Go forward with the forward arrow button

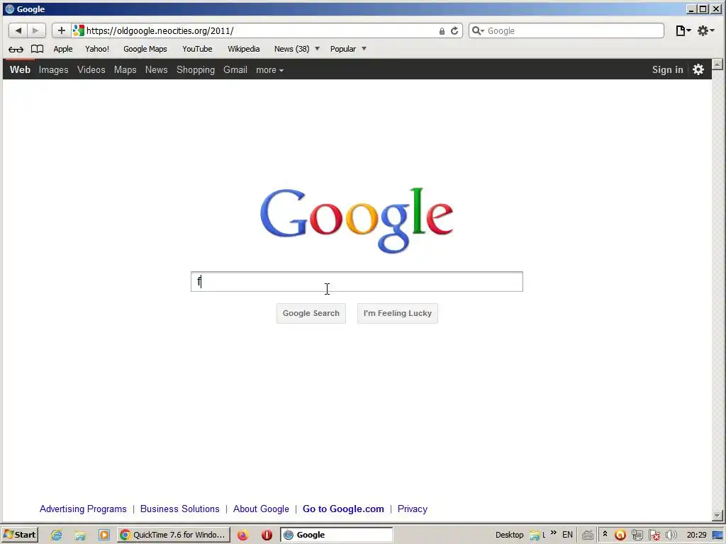point(35,30)
